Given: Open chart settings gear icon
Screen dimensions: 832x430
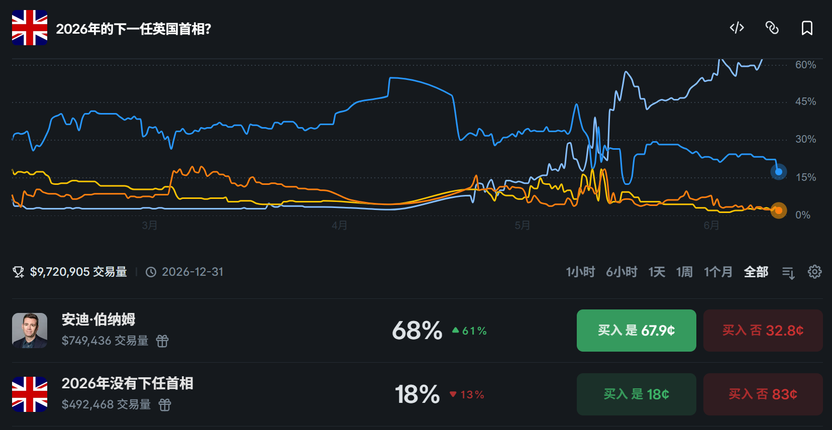Looking at the screenshot, I should [814, 272].
